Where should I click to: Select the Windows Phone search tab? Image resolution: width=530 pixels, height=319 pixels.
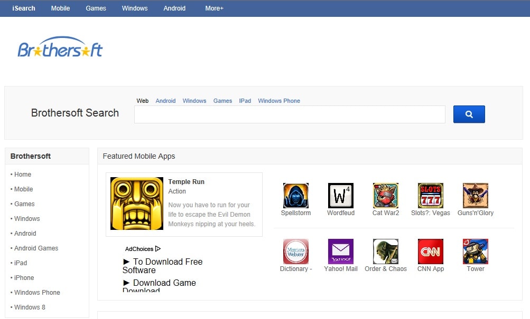click(x=279, y=101)
